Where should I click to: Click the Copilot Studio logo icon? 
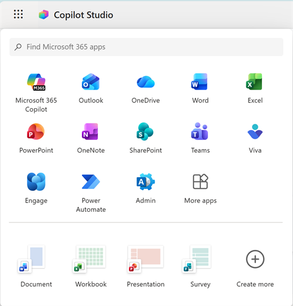[x=43, y=15]
